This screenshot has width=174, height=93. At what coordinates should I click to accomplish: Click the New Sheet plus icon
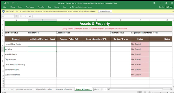coord(102,89)
